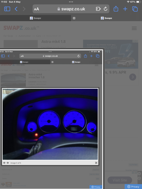The width and height of the screenshot is (142, 189).
Task: Close the image lightbox with X
Action: 96,163
